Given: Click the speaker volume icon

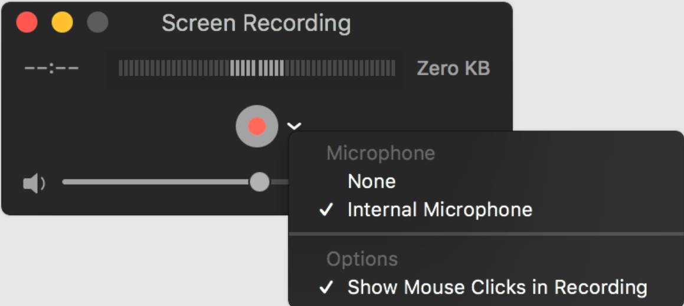Looking at the screenshot, I should pos(34,184).
